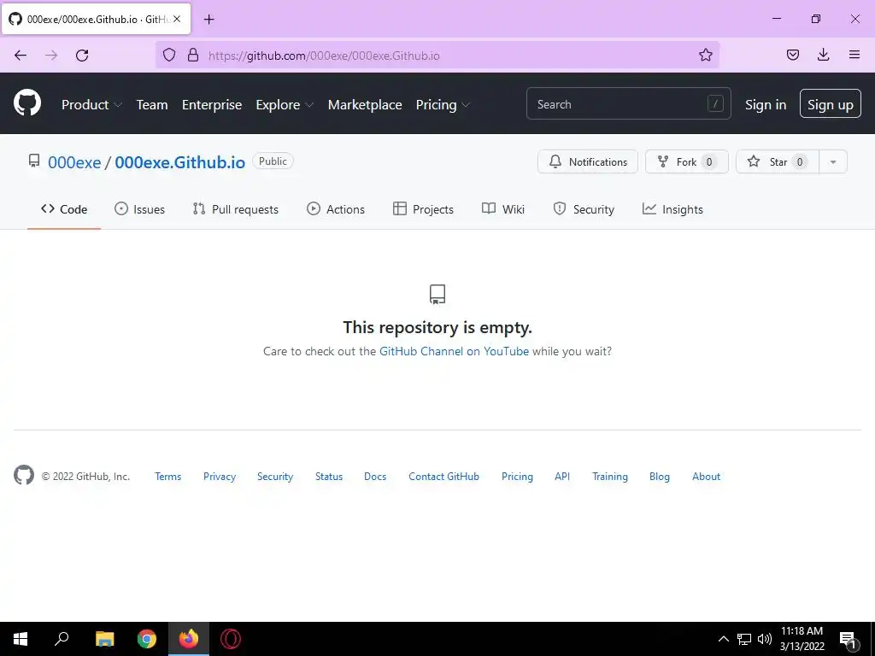Open the Firefox hamburger menu
The width and height of the screenshot is (875, 656).
854,55
